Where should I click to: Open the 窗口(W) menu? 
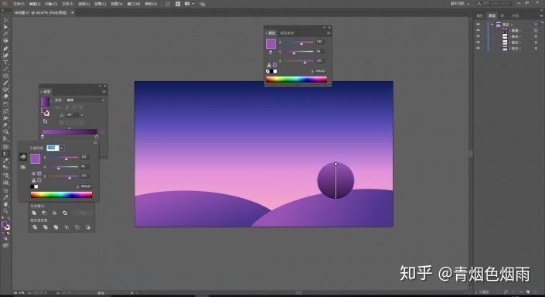[x=134, y=4]
